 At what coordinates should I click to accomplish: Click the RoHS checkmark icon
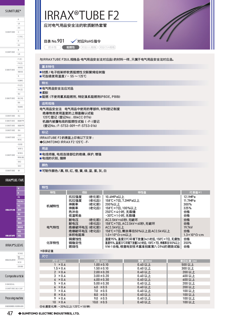click(74, 41)
